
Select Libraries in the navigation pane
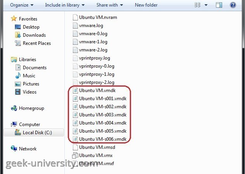tap(28, 60)
